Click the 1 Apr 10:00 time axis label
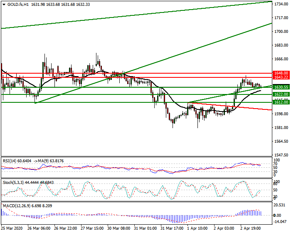Screen dimensions: 291x233 pos(197,228)
